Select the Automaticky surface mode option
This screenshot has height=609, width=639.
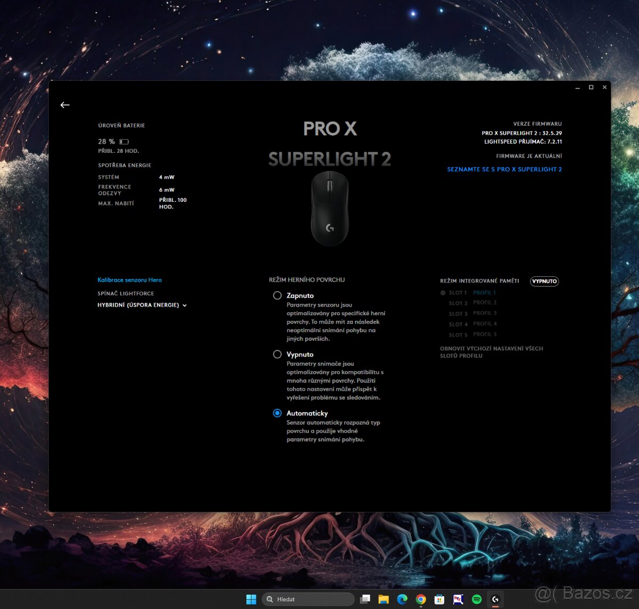pyautogui.click(x=277, y=413)
